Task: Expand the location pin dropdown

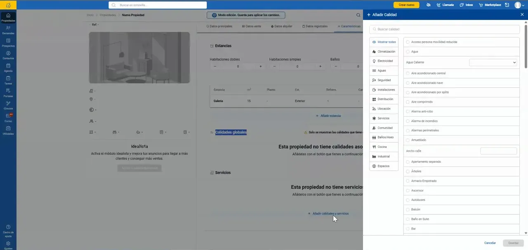Action: point(92,99)
